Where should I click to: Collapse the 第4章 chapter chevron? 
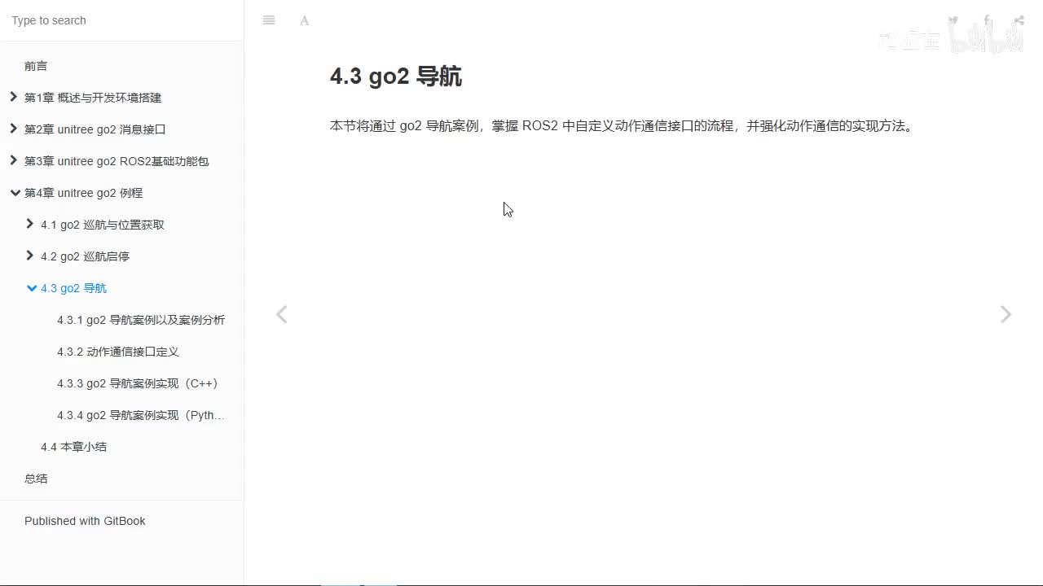pyautogui.click(x=15, y=193)
